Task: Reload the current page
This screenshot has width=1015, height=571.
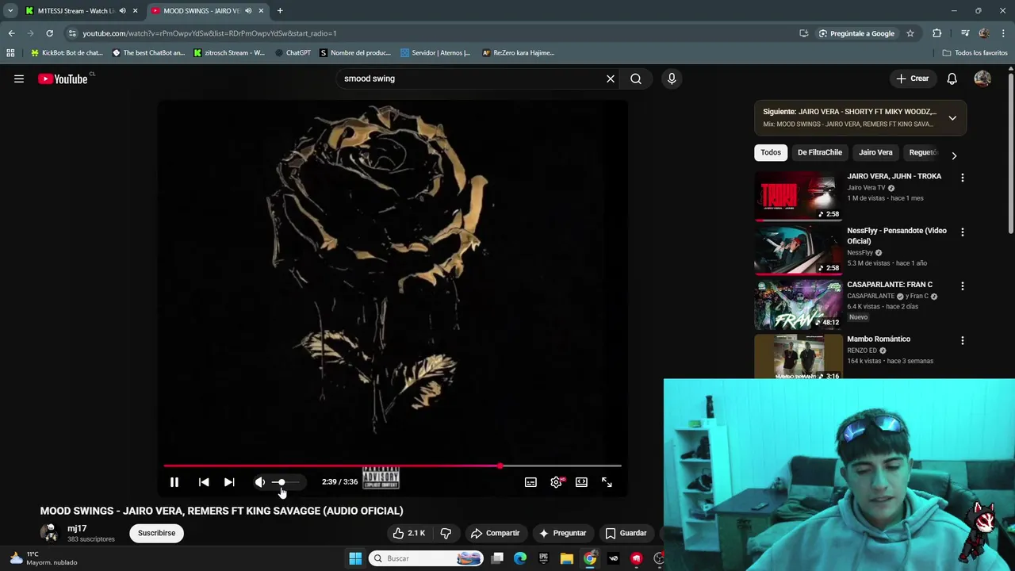Action: pos(49,33)
